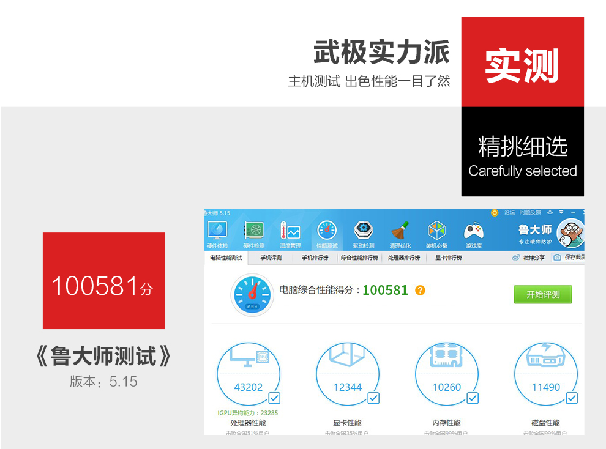Toggle the memory test checkbox near 10260
This screenshot has height=449, width=606.
click(473, 398)
